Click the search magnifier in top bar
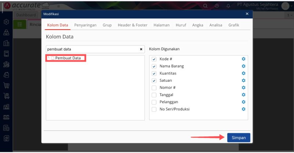Viewport: 294px width, 153px height. (x=205, y=6)
